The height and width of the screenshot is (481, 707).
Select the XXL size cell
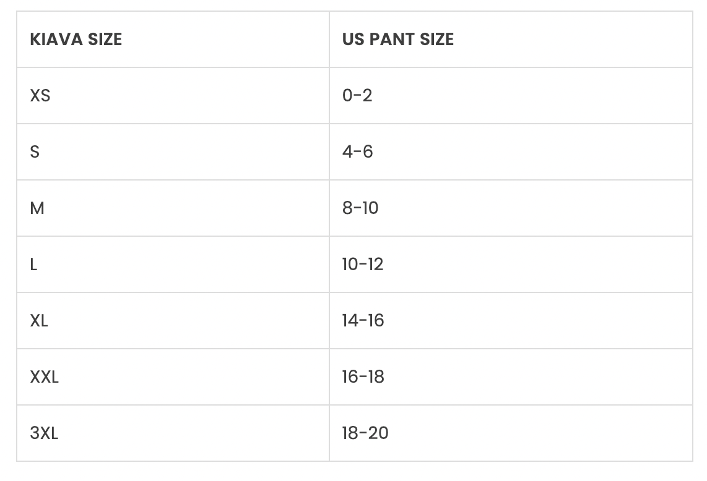45,377
